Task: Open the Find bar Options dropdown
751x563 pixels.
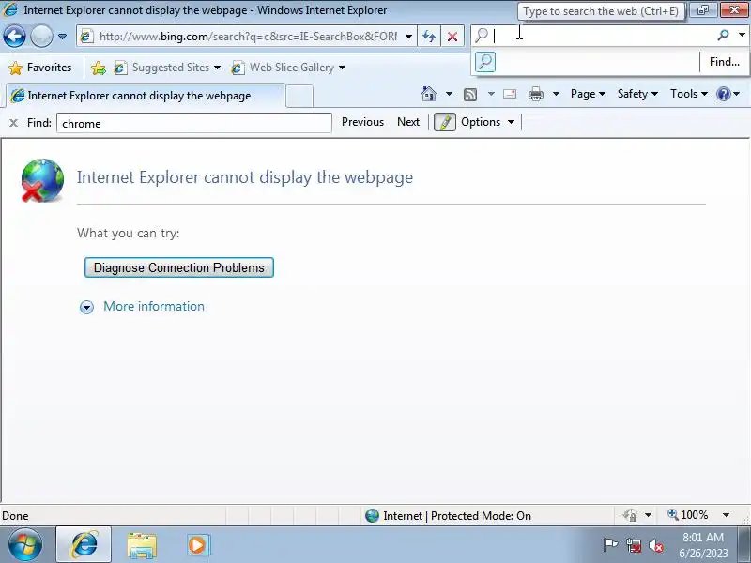Action: (487, 122)
